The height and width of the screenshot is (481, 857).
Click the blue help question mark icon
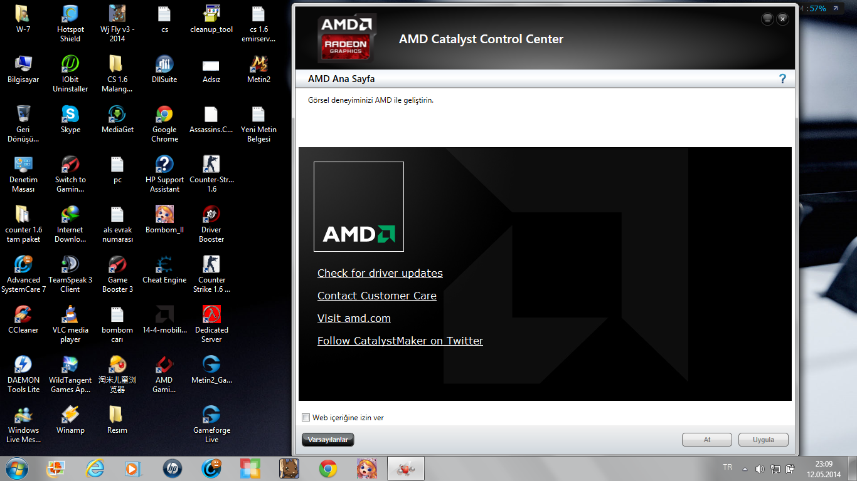[782, 78]
